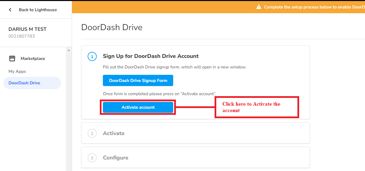Image resolution: width=365 pixels, height=171 pixels.
Task: Select DoorDash Drive sidebar item
Action: coord(24,83)
